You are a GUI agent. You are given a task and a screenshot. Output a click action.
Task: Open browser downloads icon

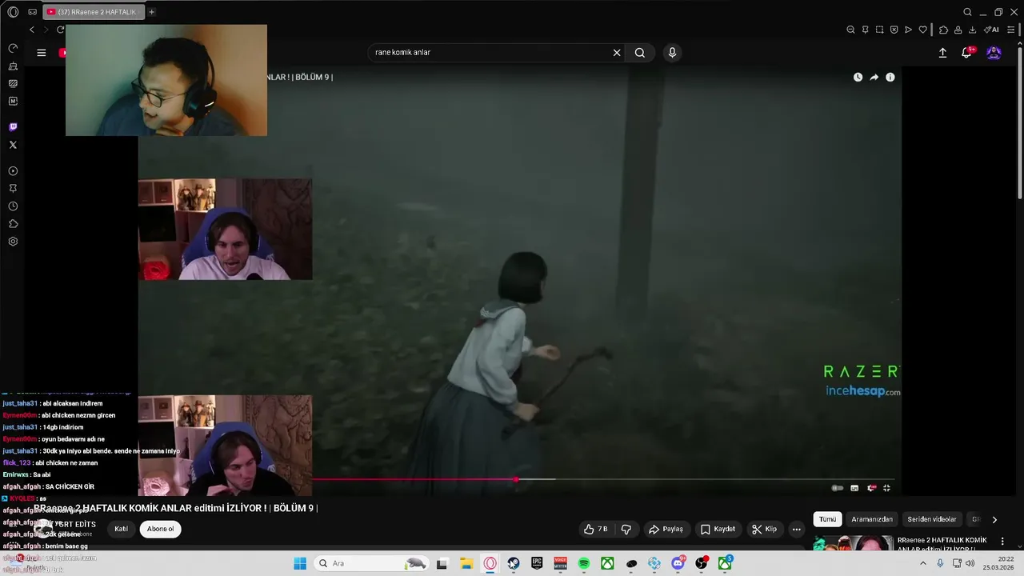tap(972, 30)
